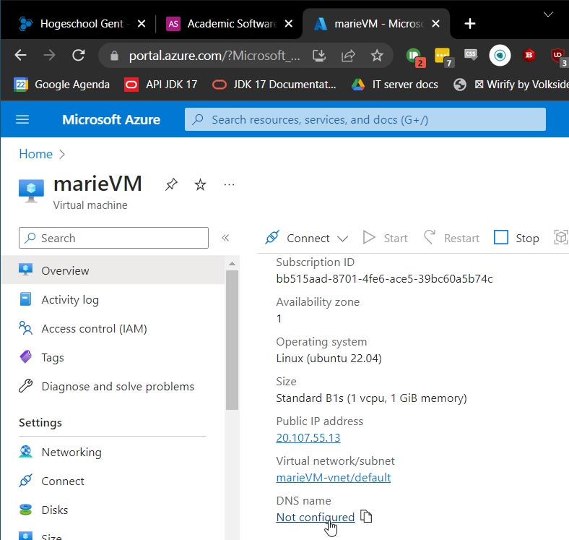Start the virtual machine
This screenshot has height=540, width=569.
386,238
